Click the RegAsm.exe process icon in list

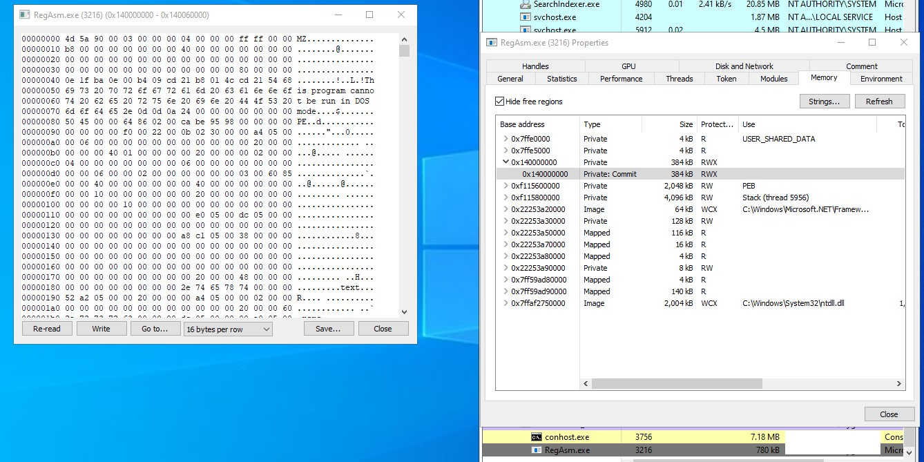click(x=536, y=450)
